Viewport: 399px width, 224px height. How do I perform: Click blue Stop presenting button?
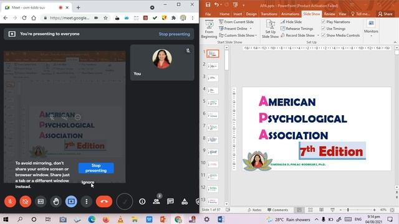pos(96,168)
